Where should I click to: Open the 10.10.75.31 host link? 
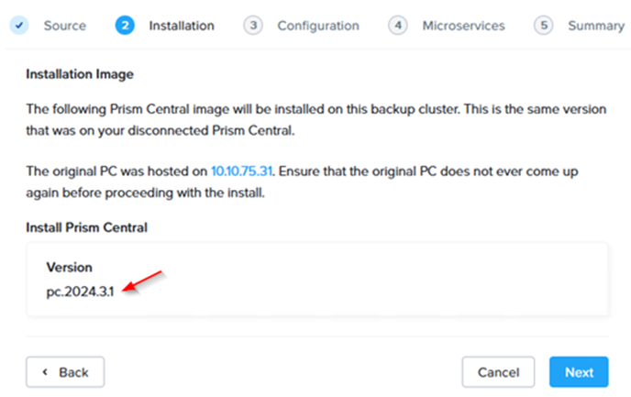tap(242, 171)
